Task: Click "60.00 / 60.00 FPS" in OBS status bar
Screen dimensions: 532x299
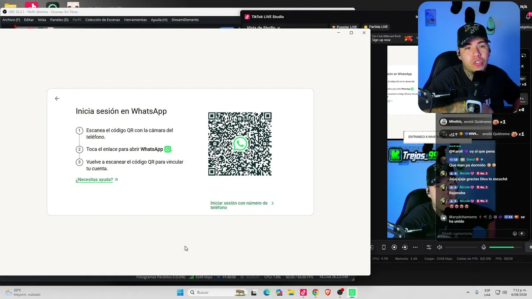Action: (x=299, y=277)
